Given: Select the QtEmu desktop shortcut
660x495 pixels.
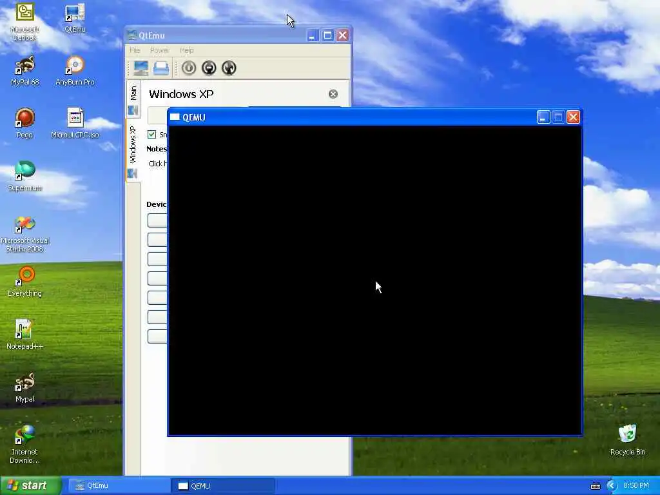Looking at the screenshot, I should pyautogui.click(x=75, y=18).
